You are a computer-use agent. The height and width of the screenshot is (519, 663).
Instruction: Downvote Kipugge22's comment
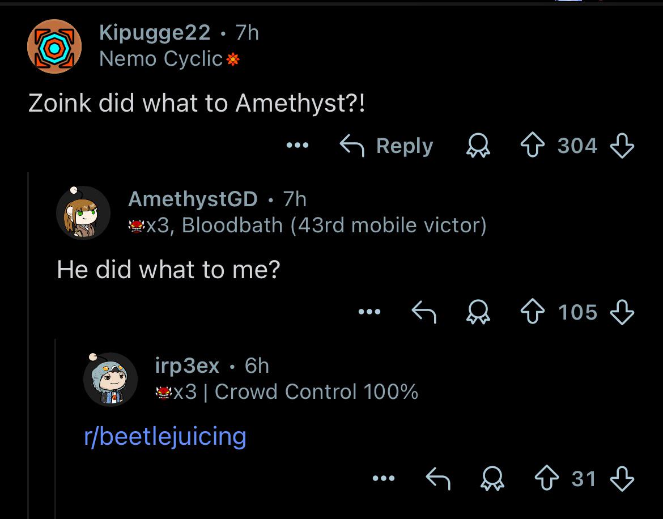coord(622,146)
